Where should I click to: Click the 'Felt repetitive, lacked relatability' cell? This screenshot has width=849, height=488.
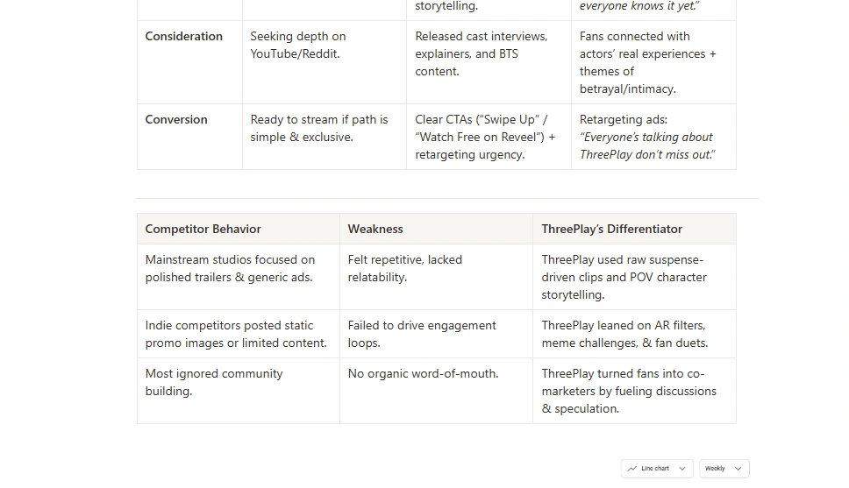click(x=436, y=277)
